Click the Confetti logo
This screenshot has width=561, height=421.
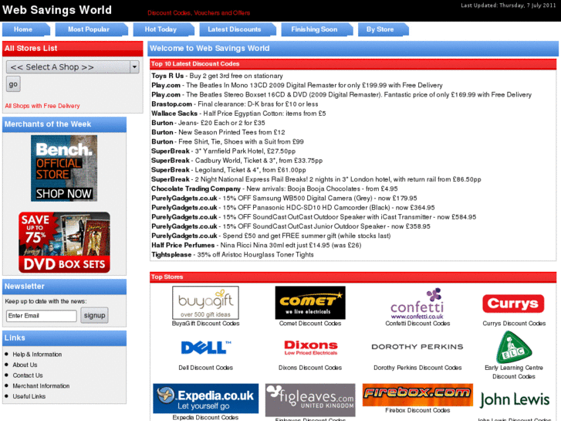[417, 304]
